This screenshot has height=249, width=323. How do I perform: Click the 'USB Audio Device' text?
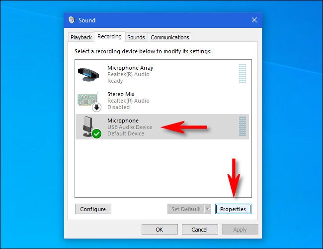click(130, 127)
